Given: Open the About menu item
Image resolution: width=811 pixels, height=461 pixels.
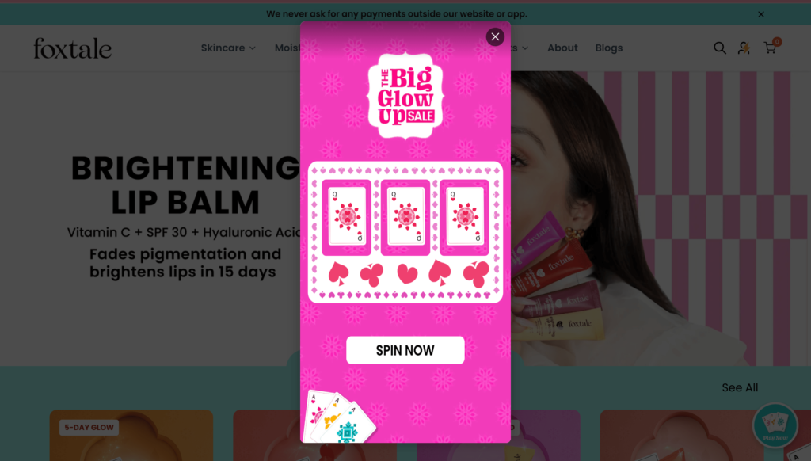Looking at the screenshot, I should [562, 48].
